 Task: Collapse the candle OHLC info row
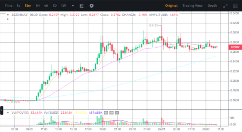tap(8, 15)
